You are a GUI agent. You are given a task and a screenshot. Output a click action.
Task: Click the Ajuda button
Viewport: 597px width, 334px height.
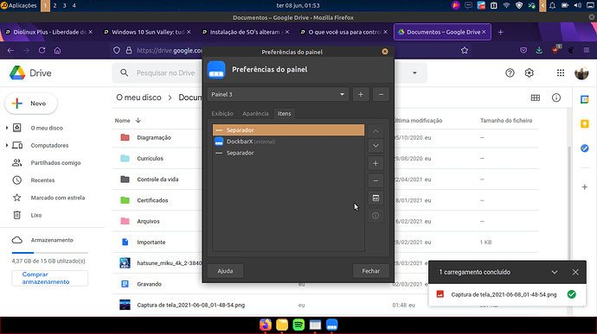pos(225,271)
